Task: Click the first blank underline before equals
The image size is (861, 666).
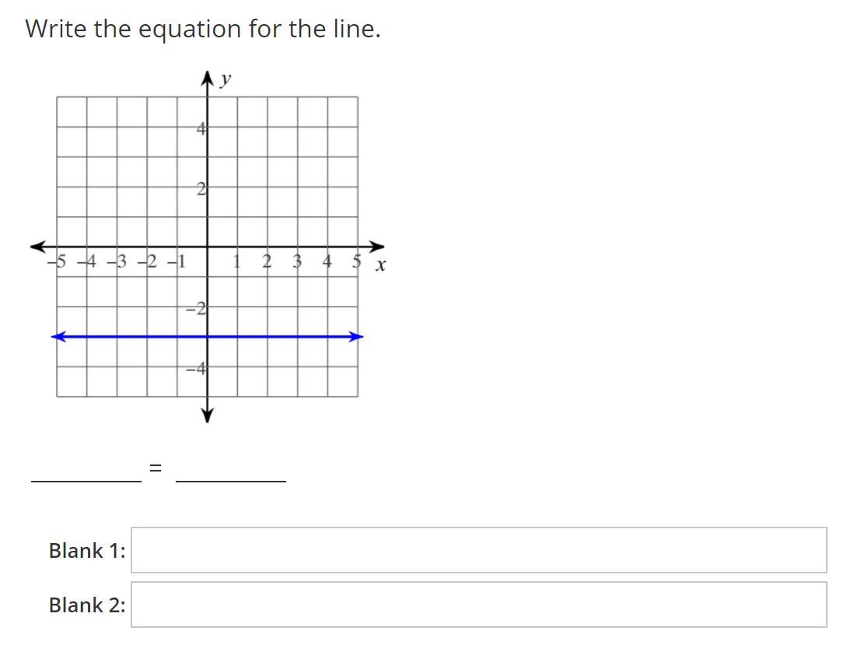Action: point(86,481)
